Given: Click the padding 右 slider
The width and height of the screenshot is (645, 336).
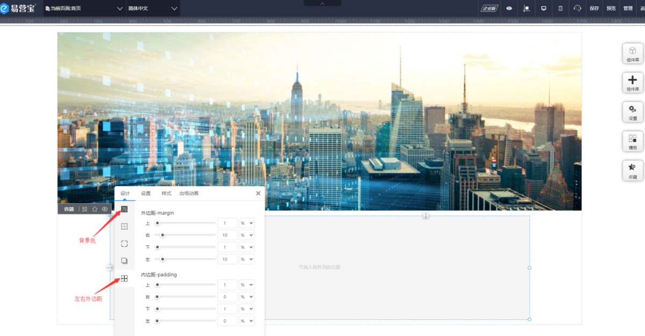Looking at the screenshot, I should tap(185, 297).
